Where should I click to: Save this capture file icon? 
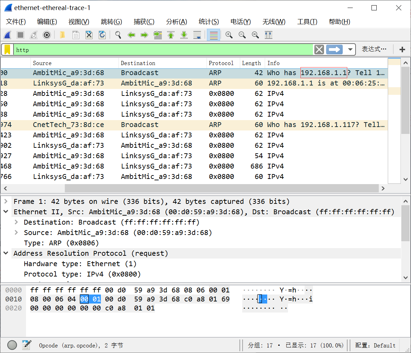(76, 35)
